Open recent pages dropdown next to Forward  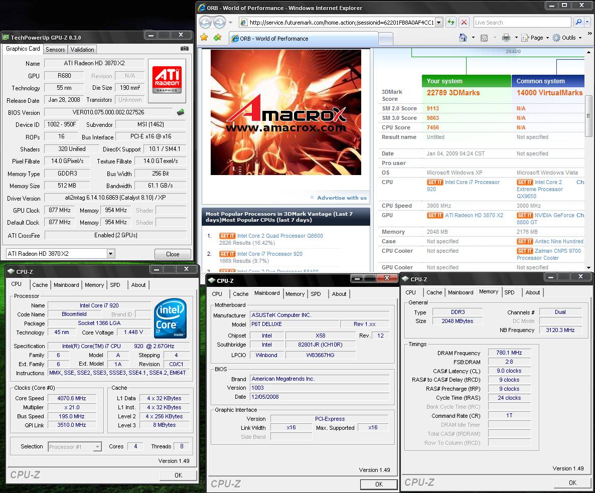point(230,23)
